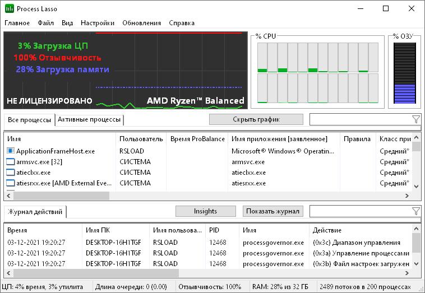Switch to the Активные процессы tab
Viewport: 425px width, 293px height.
pos(89,120)
